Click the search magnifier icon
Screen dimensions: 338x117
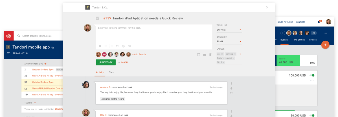pos(19,36)
